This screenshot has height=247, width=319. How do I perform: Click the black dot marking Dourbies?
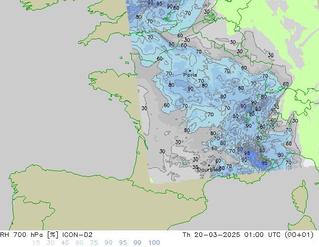click(209, 165)
